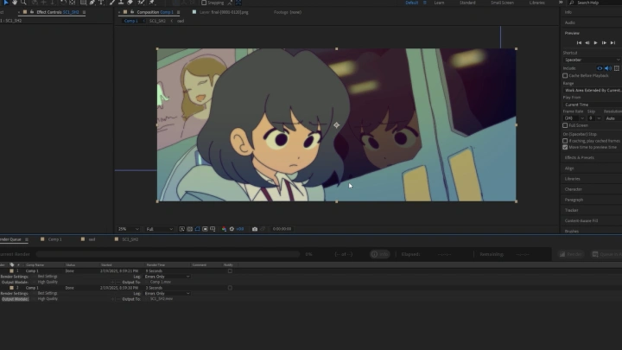This screenshot has height=350, width=622.
Task: Open the Play From Current Time dropdown
Action: 593,105
